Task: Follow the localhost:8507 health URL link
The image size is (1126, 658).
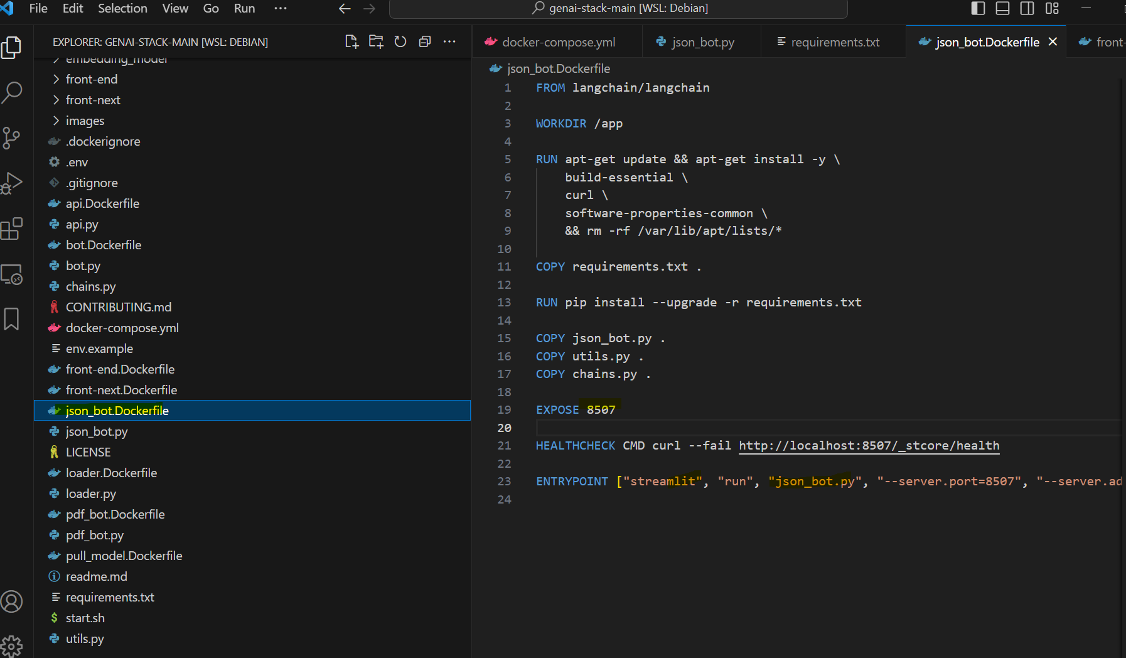Action: pyautogui.click(x=869, y=445)
